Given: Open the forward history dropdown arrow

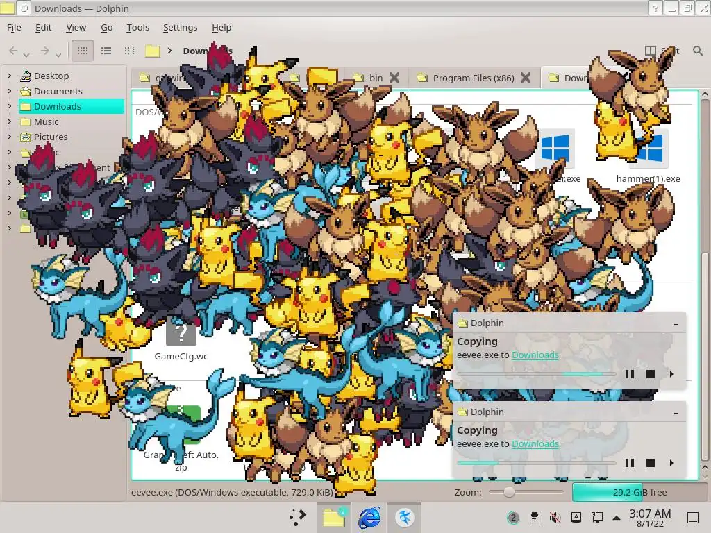Looking at the screenshot, I should pyautogui.click(x=58, y=55).
